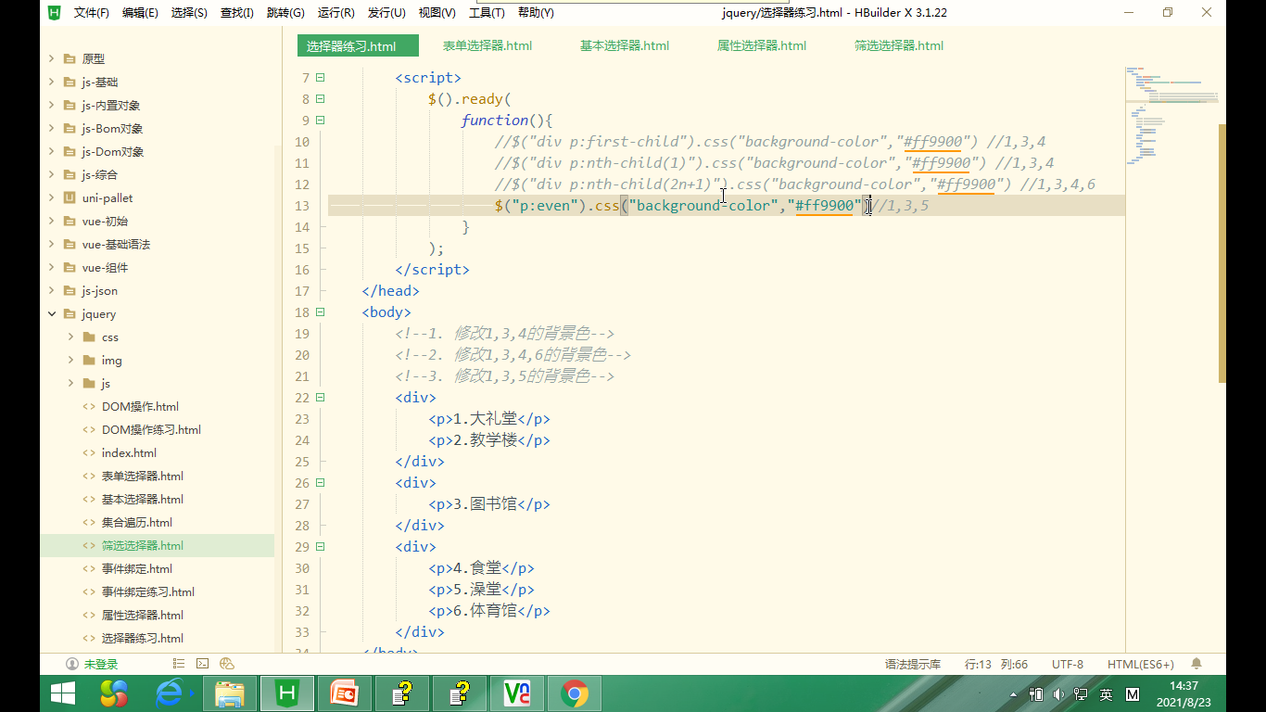Switch to 属性选择器.html tab
1266x712 pixels.
tap(762, 45)
